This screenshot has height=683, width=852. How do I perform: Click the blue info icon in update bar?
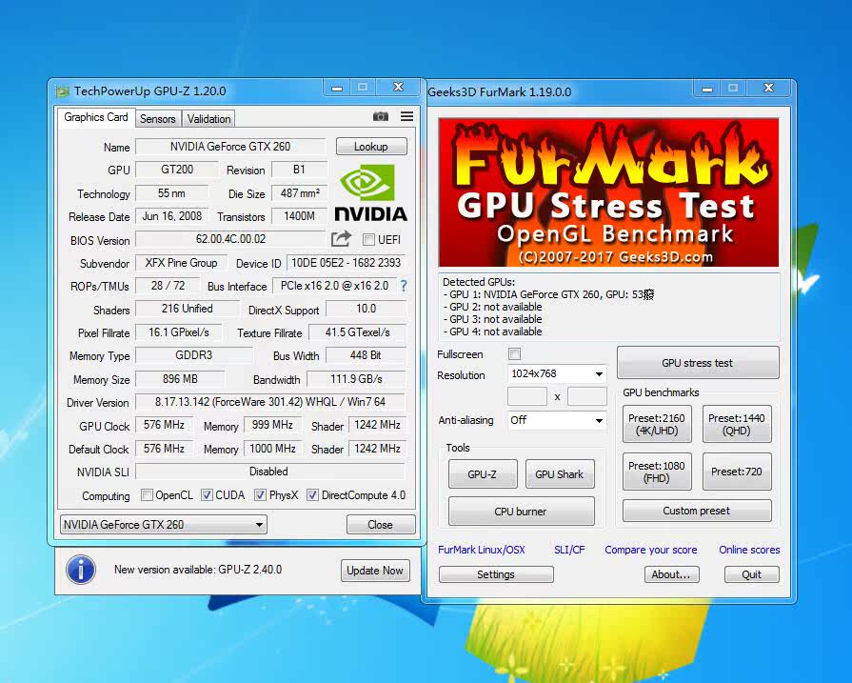tap(80, 570)
